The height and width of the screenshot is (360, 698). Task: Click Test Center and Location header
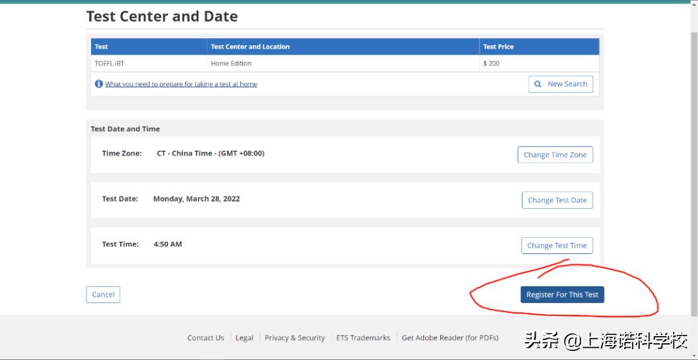[343, 47]
